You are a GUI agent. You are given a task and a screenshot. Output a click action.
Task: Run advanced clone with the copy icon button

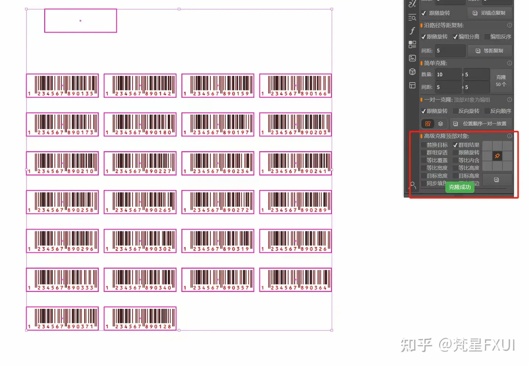pos(497,180)
